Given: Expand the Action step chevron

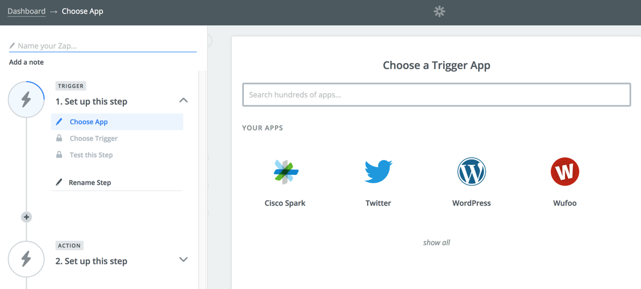Looking at the screenshot, I should (183, 260).
